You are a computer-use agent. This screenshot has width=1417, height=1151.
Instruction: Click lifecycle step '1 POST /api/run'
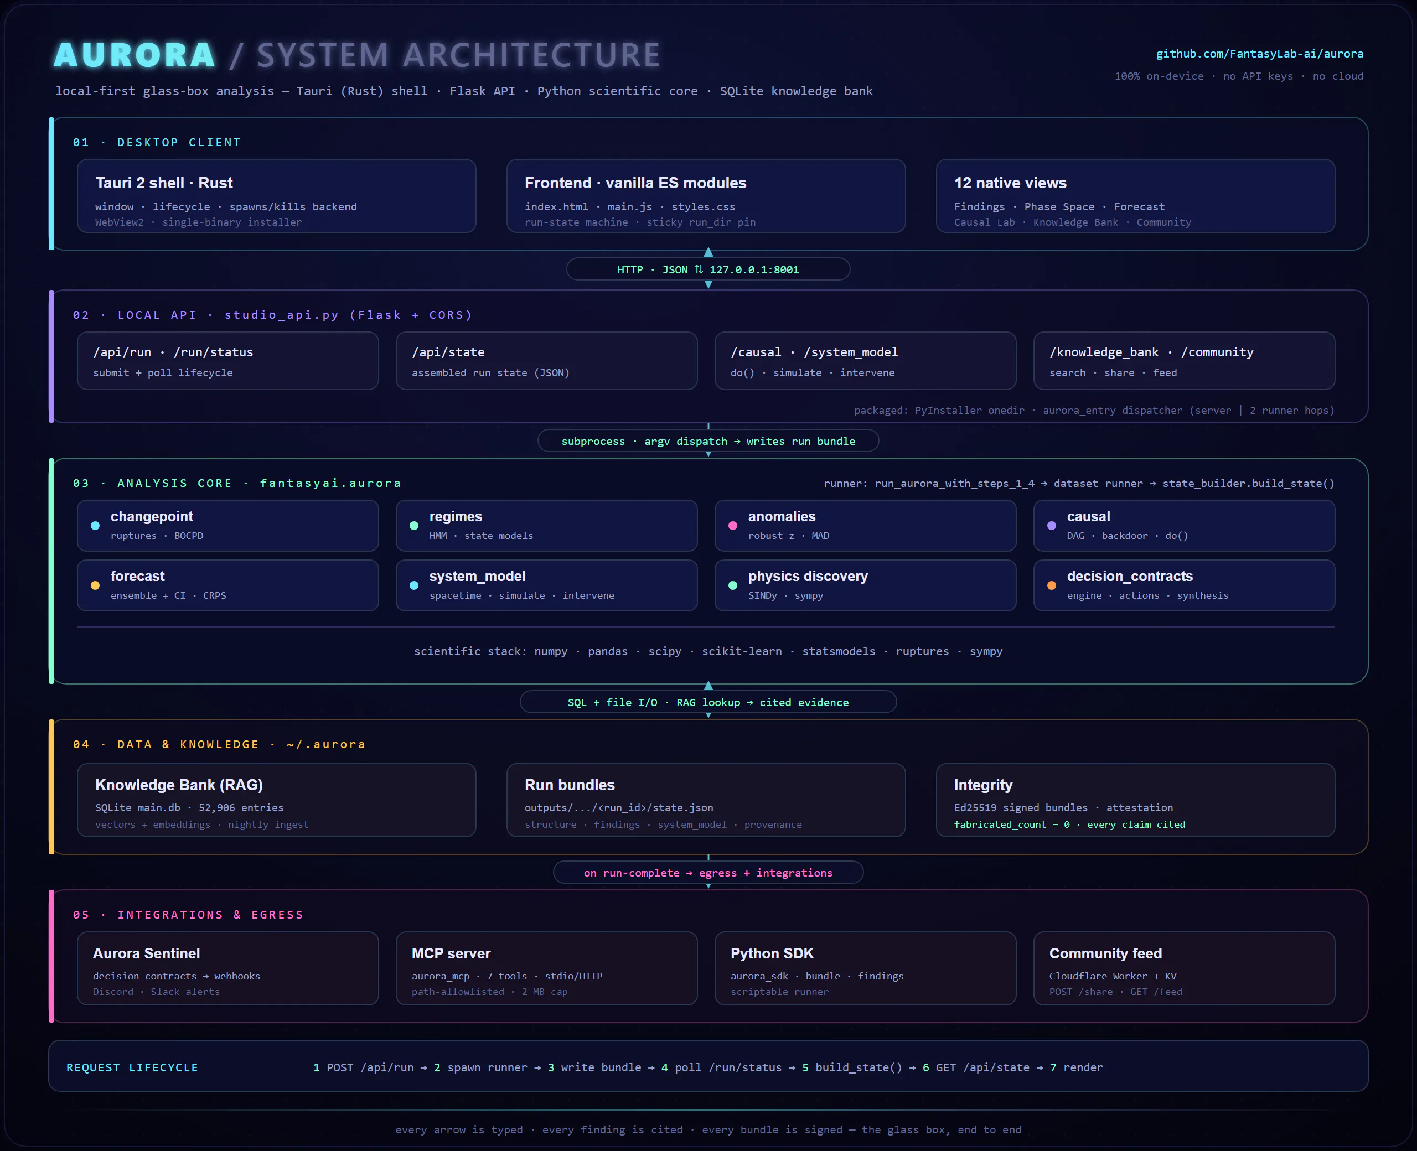click(363, 1067)
